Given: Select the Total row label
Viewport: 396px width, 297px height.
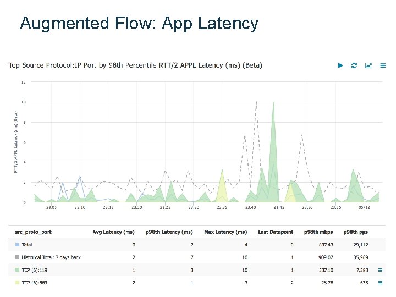Looking at the screenshot, I should coord(27,245).
